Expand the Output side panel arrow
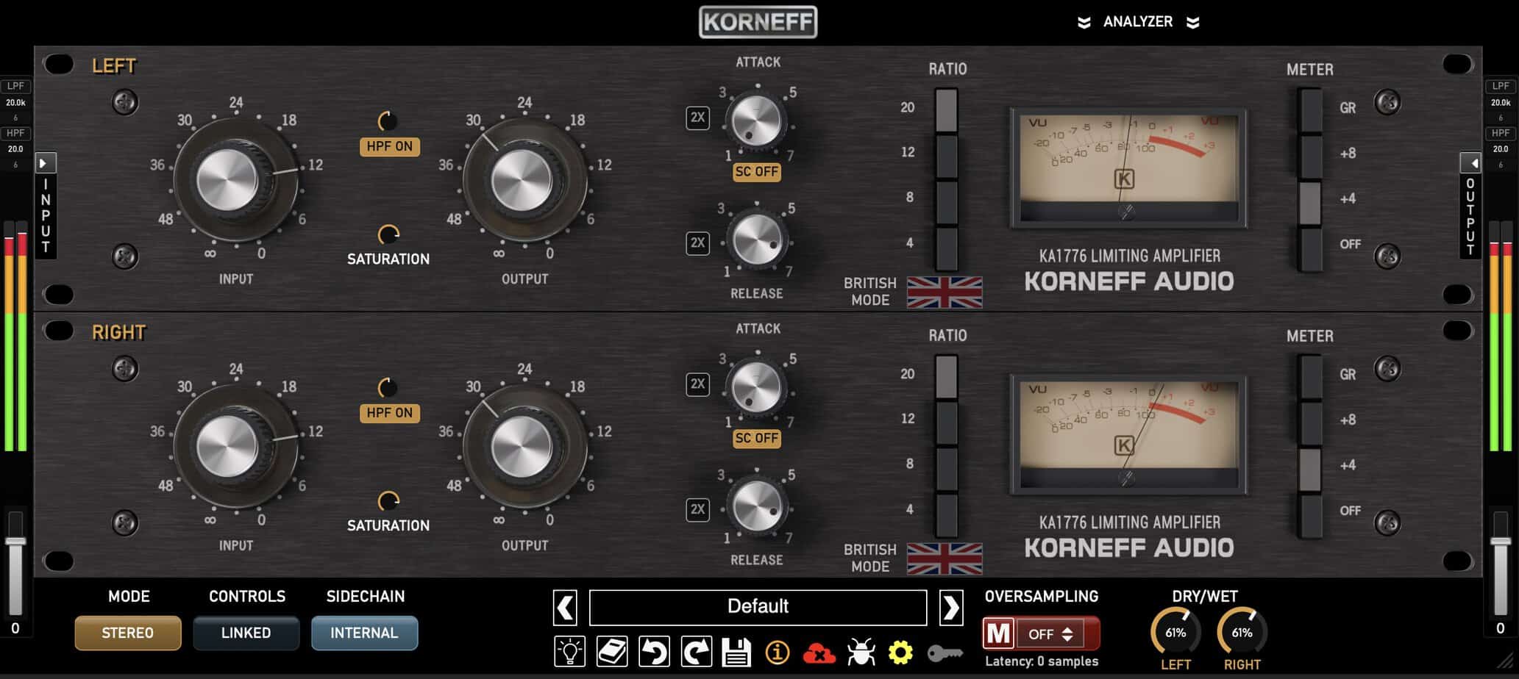Screen dimensions: 1519x679 [1470, 162]
